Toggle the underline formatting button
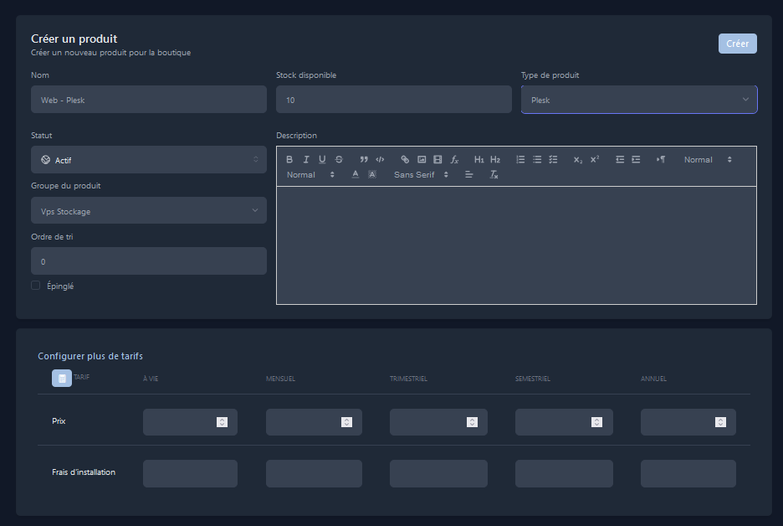 pyautogui.click(x=322, y=159)
